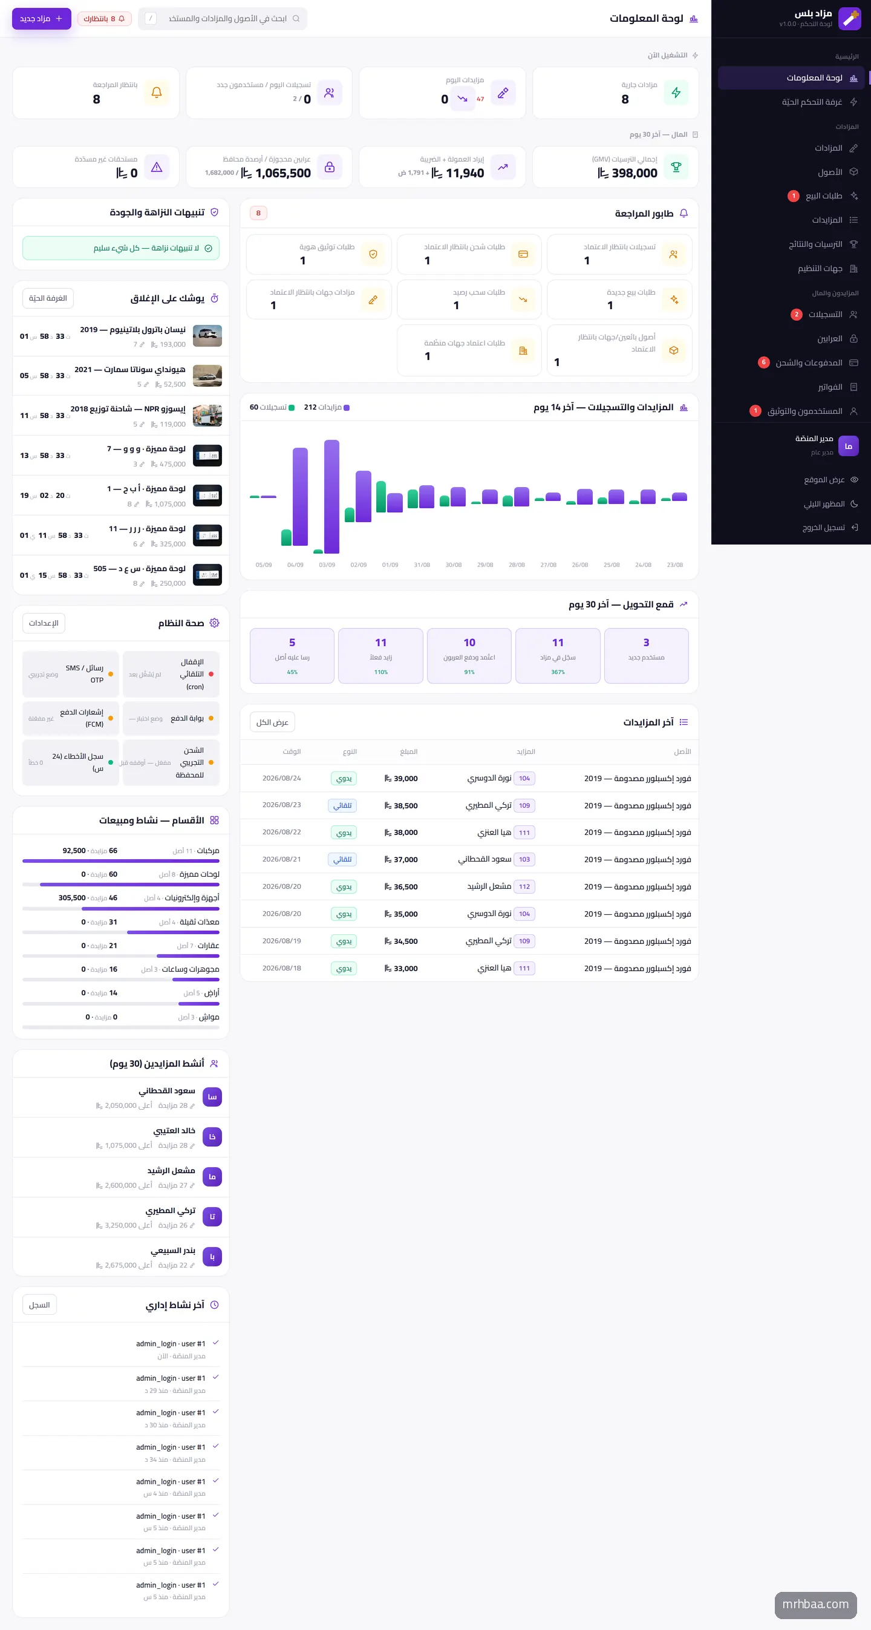This screenshot has width=871, height=1630.
Task: Click the date 2026/08/18 in the bids table
Action: (x=281, y=968)
